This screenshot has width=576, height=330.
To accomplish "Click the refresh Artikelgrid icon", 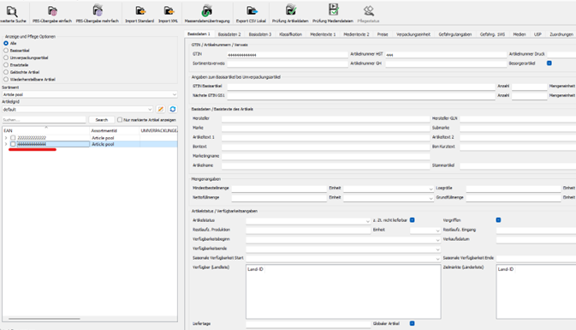I will click(x=173, y=109).
